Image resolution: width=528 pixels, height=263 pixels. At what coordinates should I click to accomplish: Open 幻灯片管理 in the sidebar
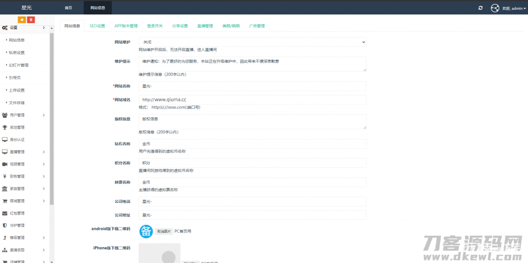click(19, 65)
